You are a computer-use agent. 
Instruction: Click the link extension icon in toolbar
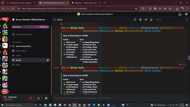(x=160, y=9)
